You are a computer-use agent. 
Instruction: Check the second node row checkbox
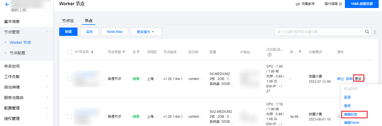point(70,117)
